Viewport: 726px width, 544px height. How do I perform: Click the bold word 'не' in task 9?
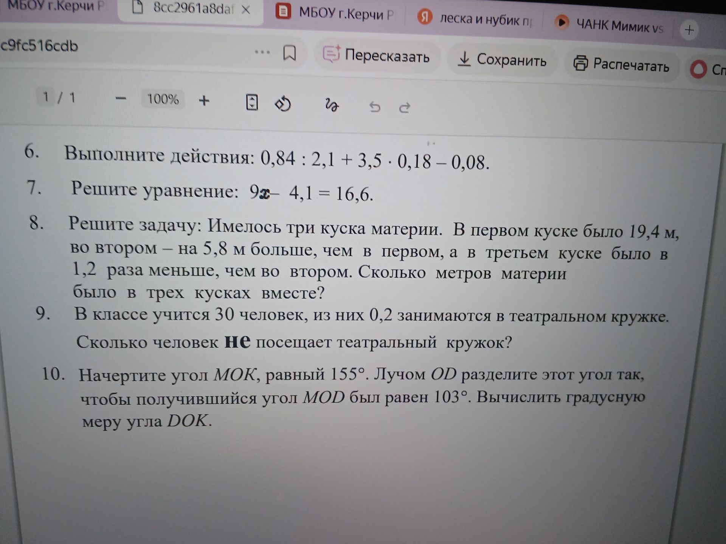237,341
